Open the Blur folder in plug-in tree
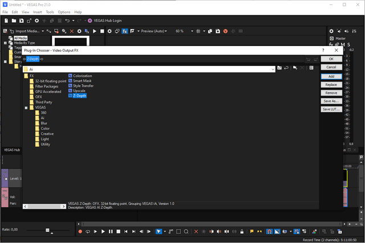The height and width of the screenshot is (243, 365). point(44,123)
